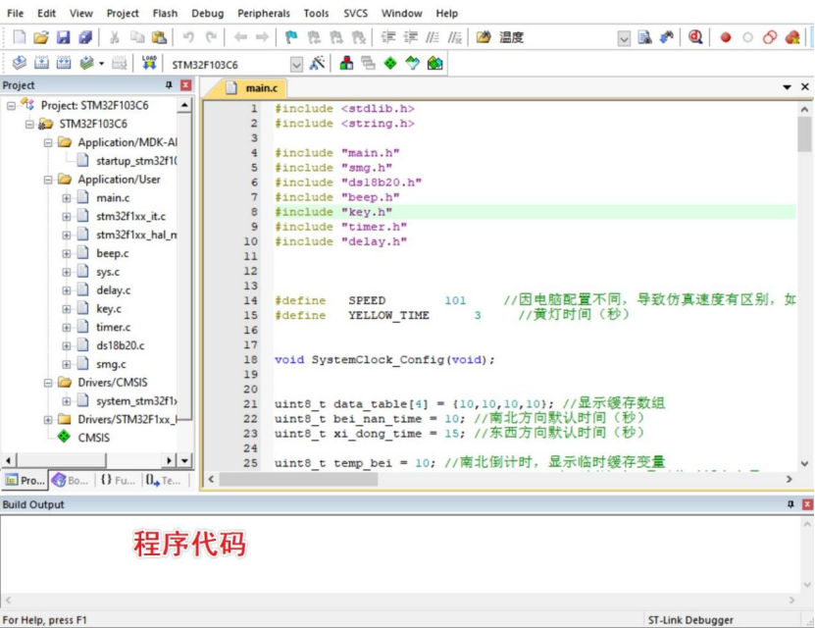The image size is (815, 628).
Task: Click the Navigate Backwards arrow
Action: coord(240,37)
